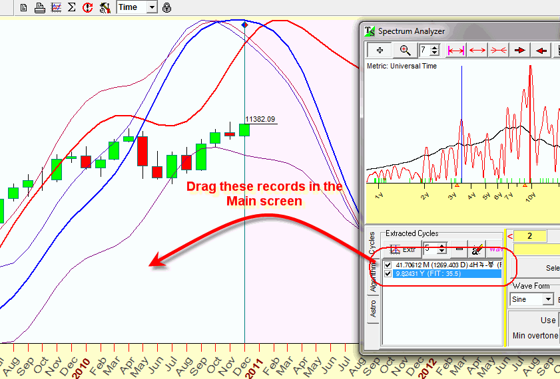Click the Sigma summation icon
The width and height of the screenshot is (560, 379).
[72, 7]
